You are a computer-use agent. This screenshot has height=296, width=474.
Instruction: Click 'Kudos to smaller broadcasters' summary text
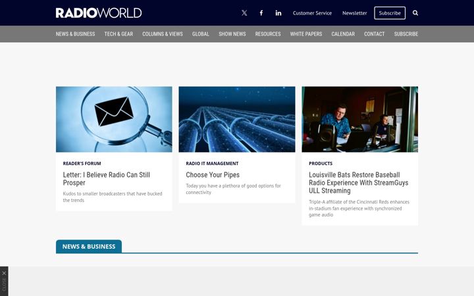coord(113,197)
